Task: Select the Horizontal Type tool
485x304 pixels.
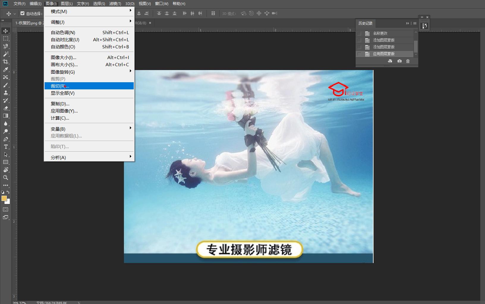Action: tap(5, 147)
